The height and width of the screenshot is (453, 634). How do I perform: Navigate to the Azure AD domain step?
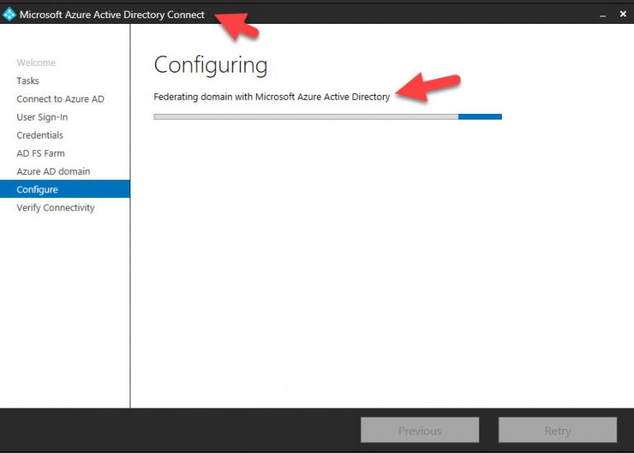coord(54,172)
